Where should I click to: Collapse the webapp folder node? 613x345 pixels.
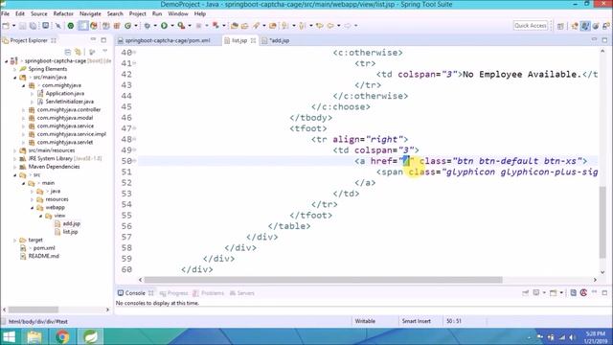click(32, 208)
